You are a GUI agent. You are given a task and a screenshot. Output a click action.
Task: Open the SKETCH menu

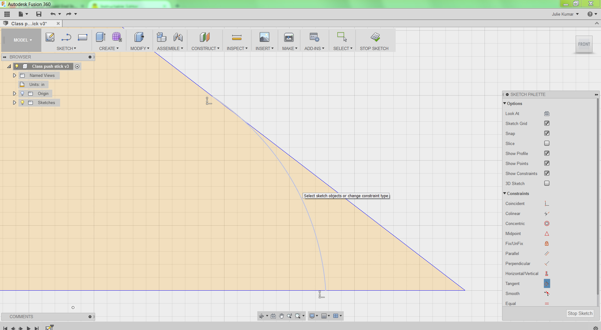coord(66,48)
